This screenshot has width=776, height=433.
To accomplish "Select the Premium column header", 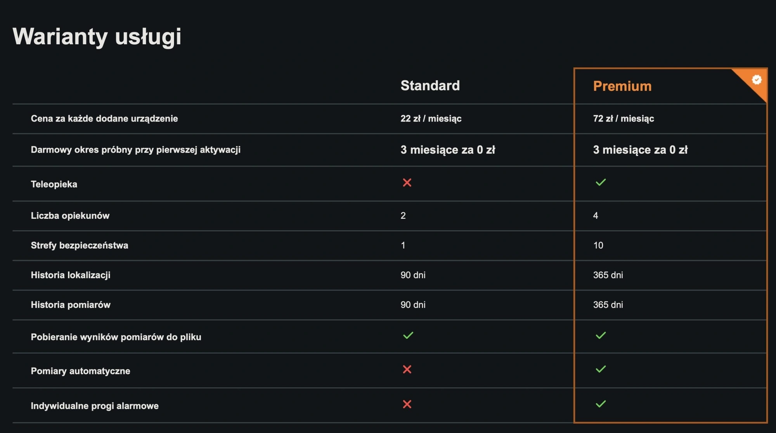I will pos(622,86).
